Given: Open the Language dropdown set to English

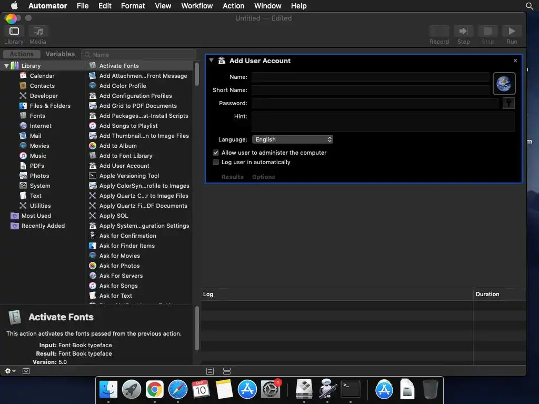Looking at the screenshot, I should tap(293, 139).
